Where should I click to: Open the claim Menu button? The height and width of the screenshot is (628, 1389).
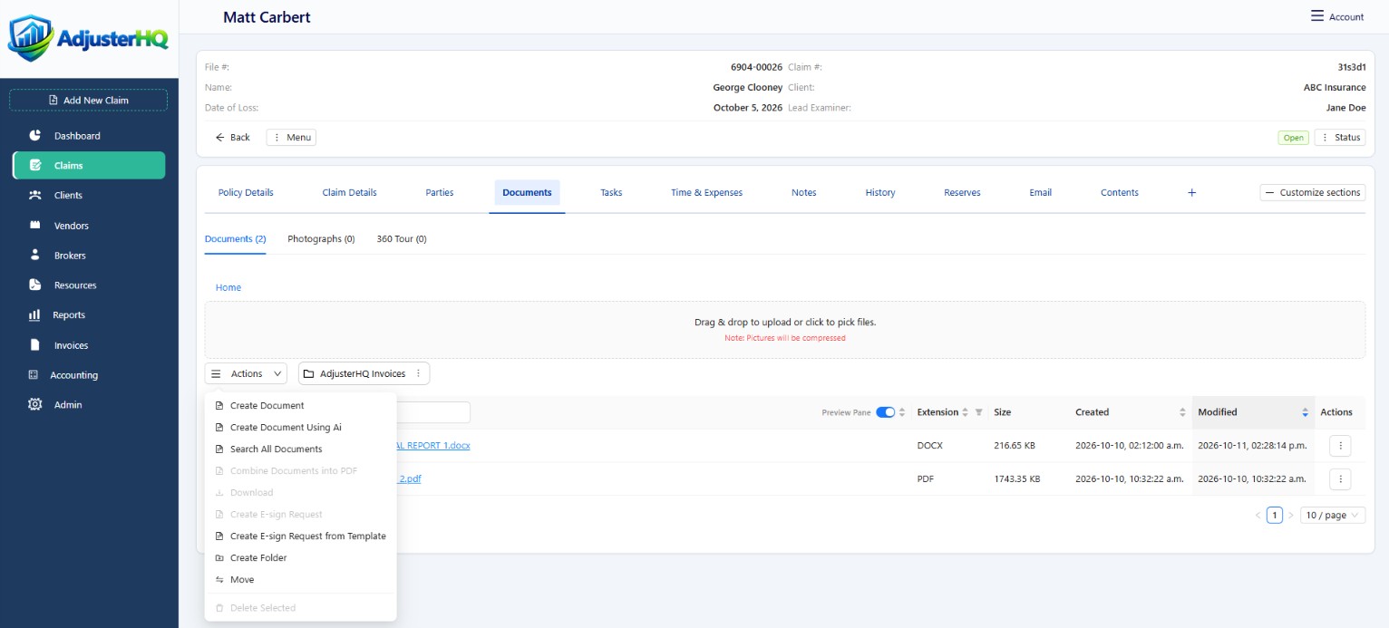point(291,138)
